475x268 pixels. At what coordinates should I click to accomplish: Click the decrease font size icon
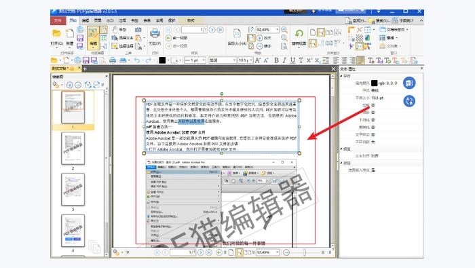click(266, 60)
